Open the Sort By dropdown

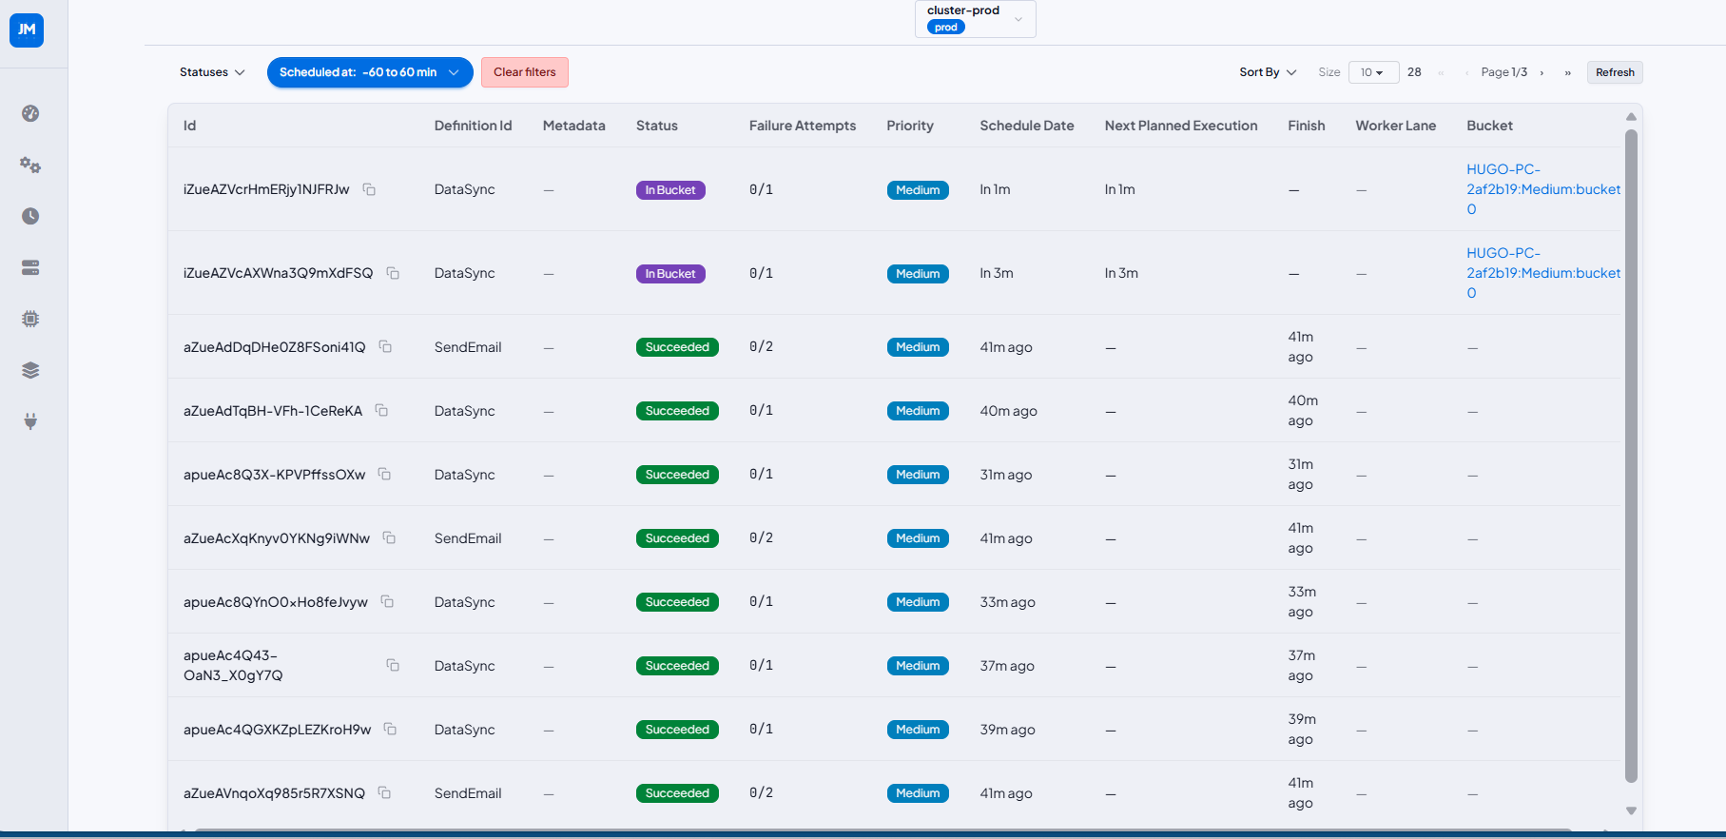(x=1268, y=72)
